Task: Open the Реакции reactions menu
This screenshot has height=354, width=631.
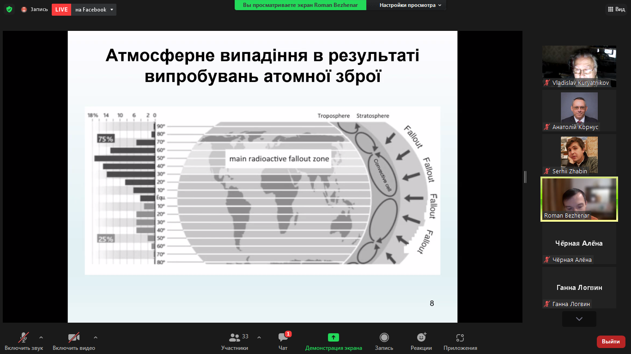Action: (421, 342)
